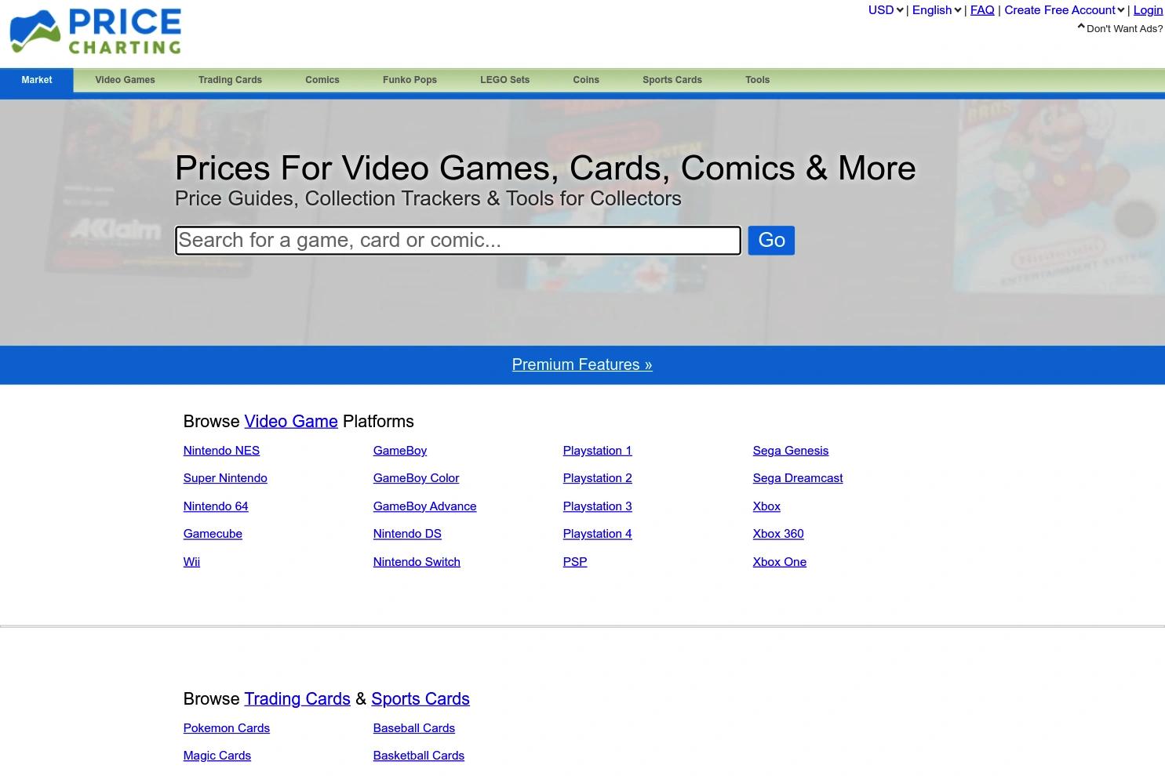
Task: Open the Wii platform link
Action: coord(191,562)
